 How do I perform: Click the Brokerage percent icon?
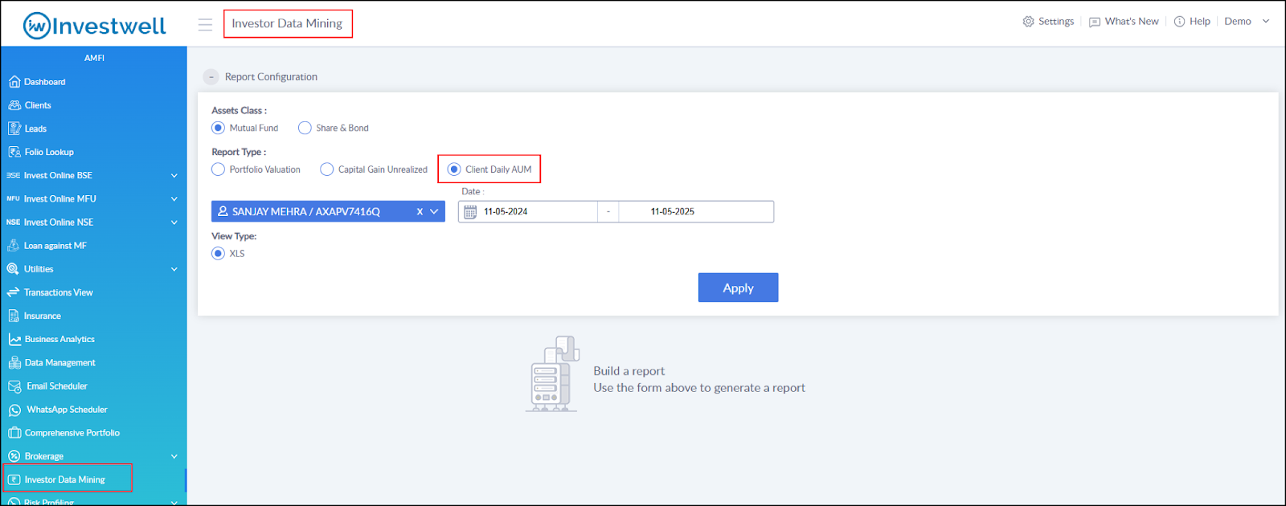(x=14, y=456)
